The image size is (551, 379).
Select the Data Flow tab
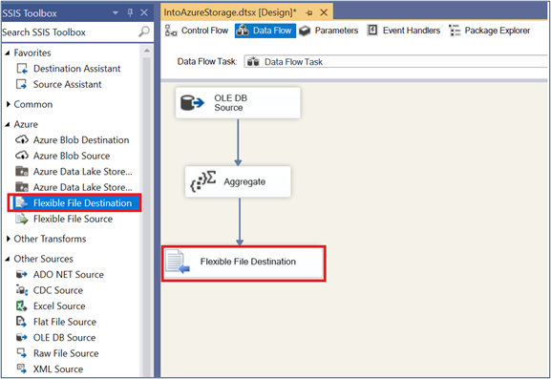click(265, 31)
